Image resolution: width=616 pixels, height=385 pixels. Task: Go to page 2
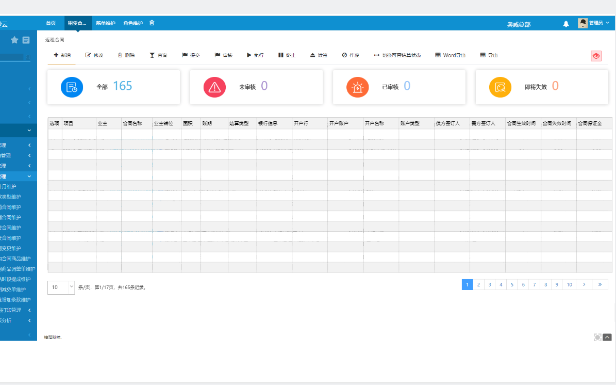coord(478,284)
